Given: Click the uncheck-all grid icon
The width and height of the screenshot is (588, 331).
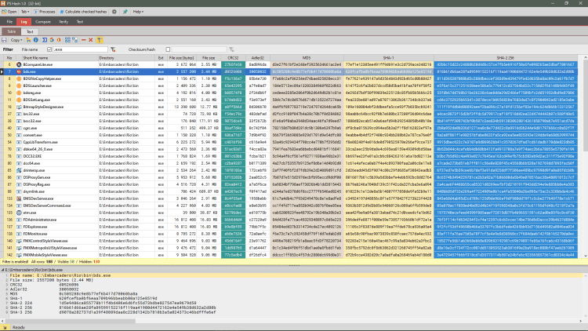Looking at the screenshot, I should coord(75,40).
